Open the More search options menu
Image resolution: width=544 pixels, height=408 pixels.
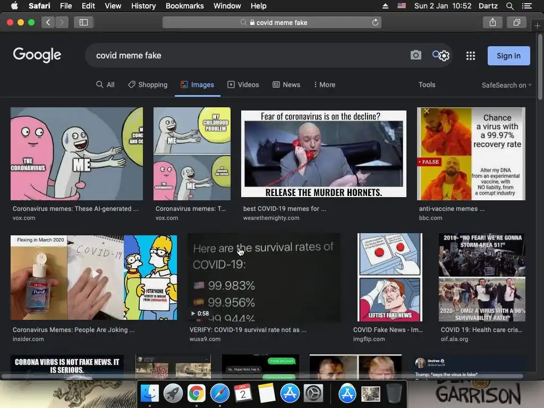[x=325, y=84]
